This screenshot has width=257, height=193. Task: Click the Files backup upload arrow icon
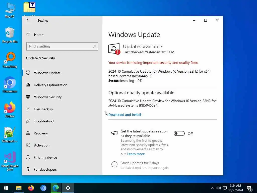(28, 109)
